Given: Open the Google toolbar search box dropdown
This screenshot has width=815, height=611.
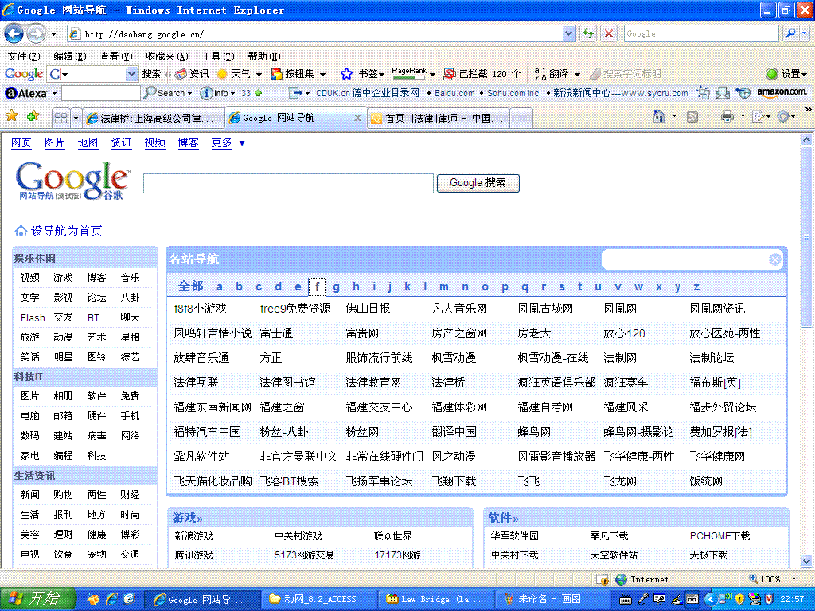Looking at the screenshot, I should point(131,74).
